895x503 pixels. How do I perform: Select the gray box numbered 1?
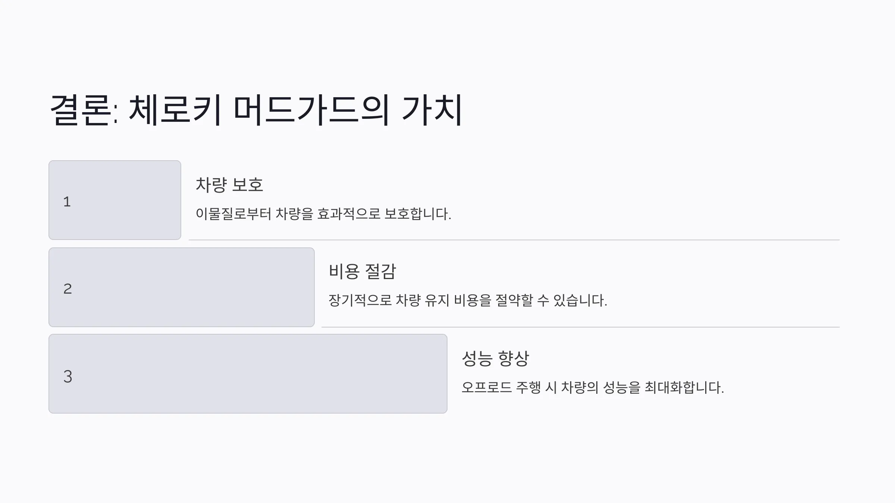(x=115, y=200)
